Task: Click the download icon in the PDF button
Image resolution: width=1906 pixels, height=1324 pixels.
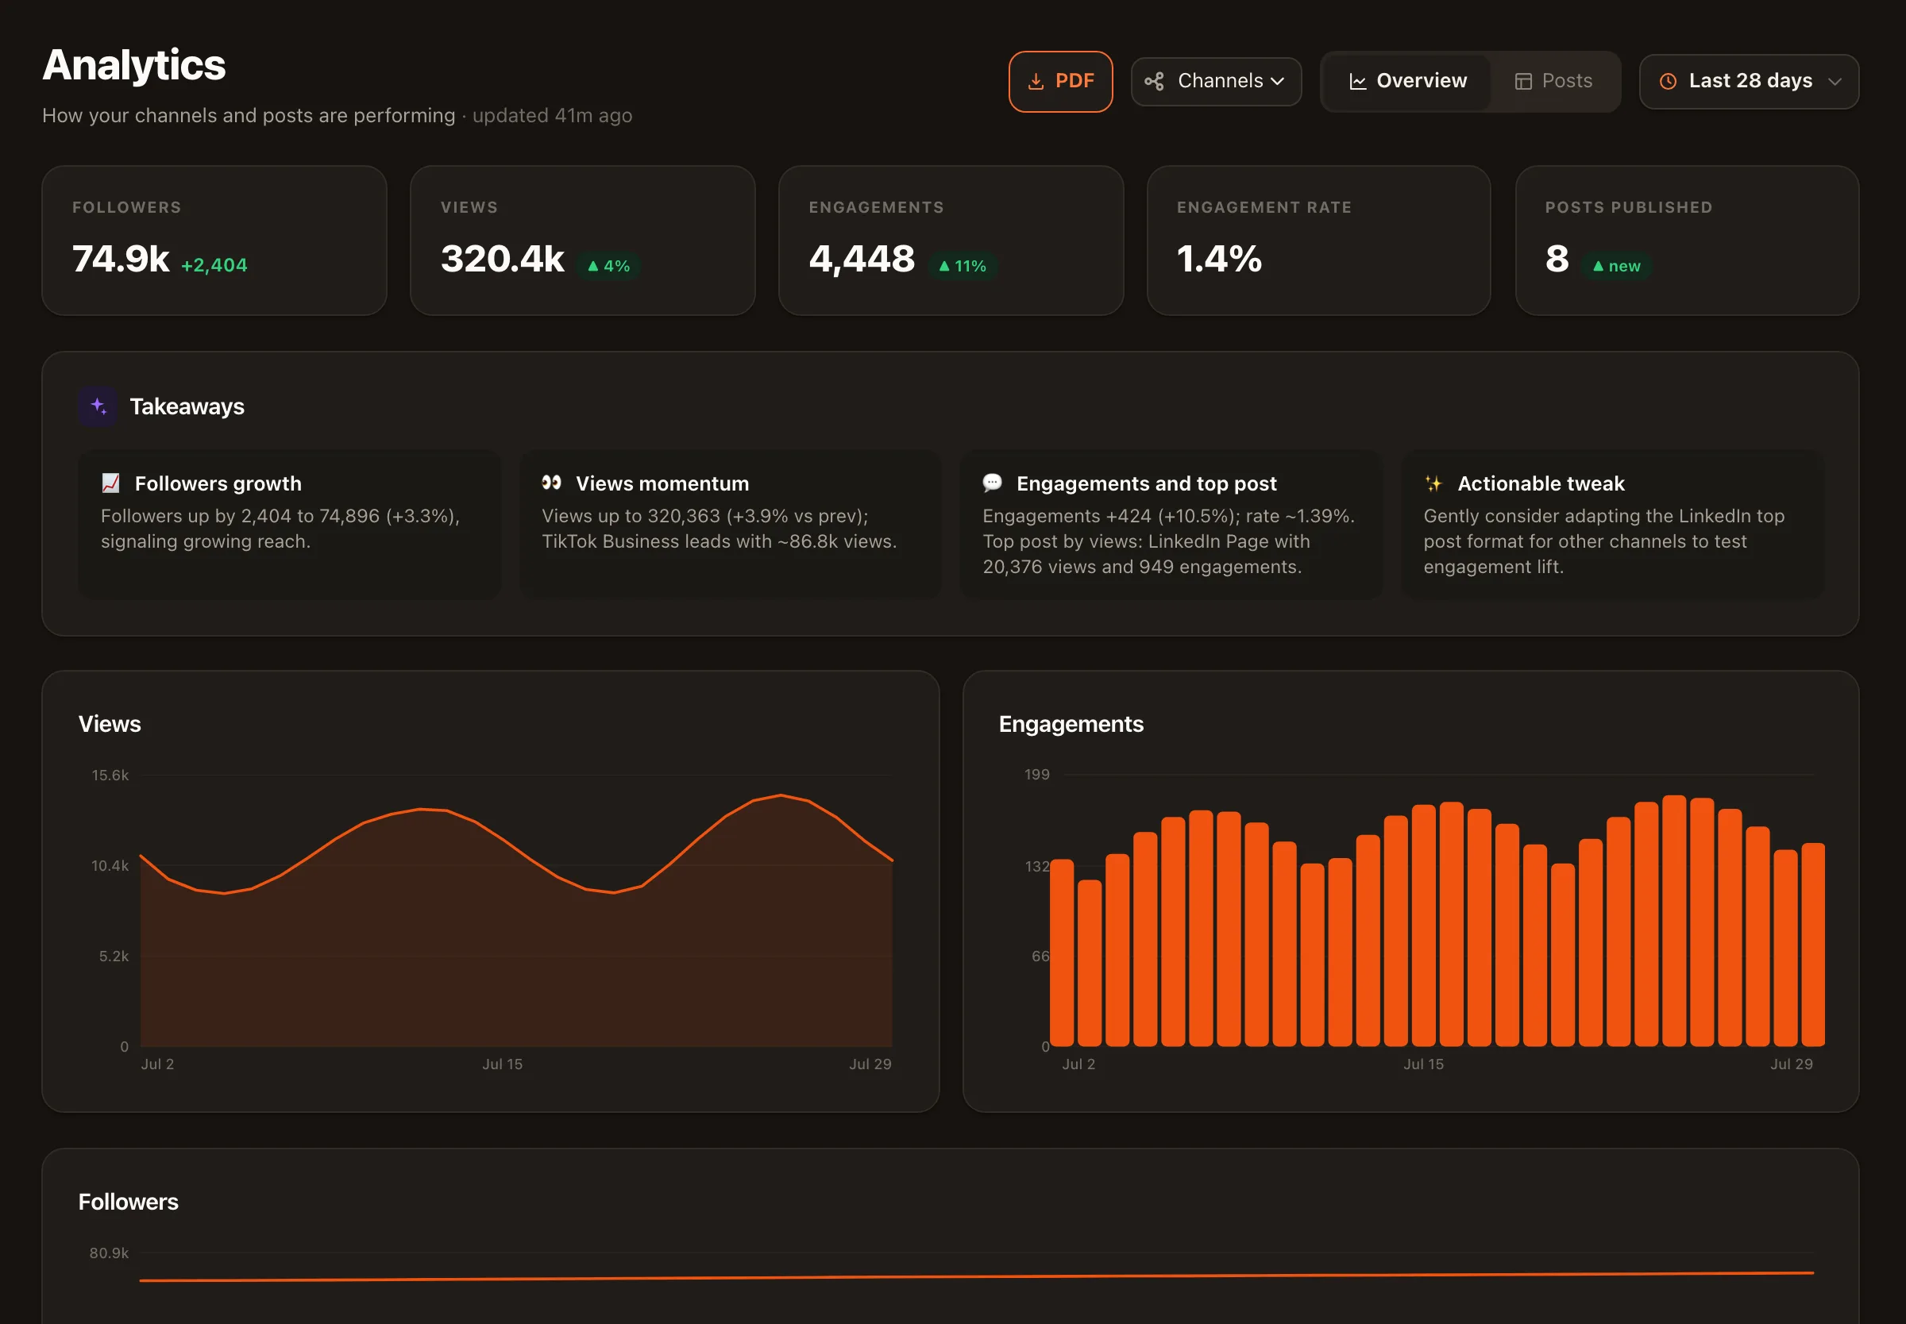Action: (x=1036, y=81)
